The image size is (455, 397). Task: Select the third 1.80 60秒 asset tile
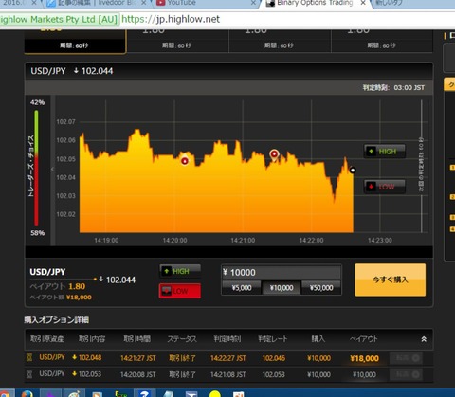click(x=280, y=41)
